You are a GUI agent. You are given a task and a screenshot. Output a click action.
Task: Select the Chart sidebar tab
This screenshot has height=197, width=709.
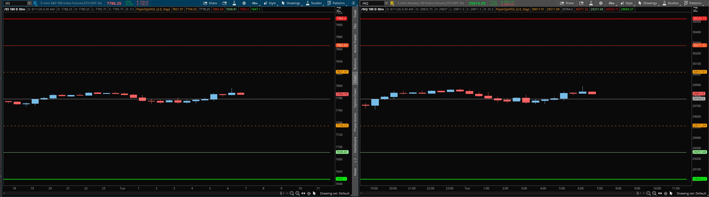tap(355, 79)
